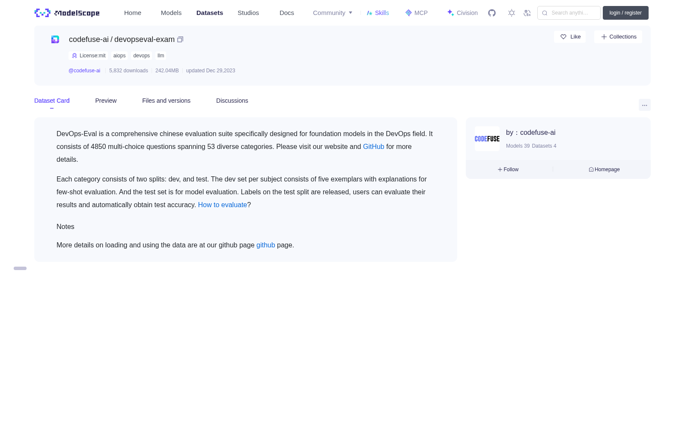Open the by: codefuse-ai organization name
This screenshot has height=428, width=685.
(531, 133)
